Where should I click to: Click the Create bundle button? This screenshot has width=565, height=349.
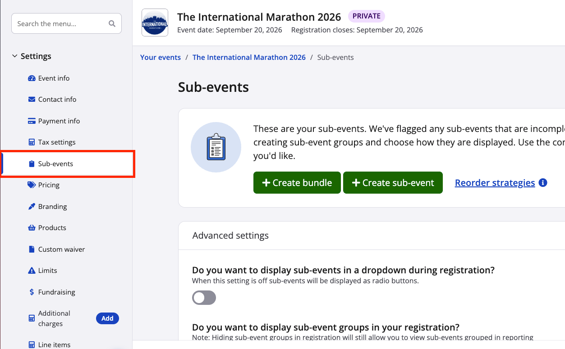pos(297,183)
